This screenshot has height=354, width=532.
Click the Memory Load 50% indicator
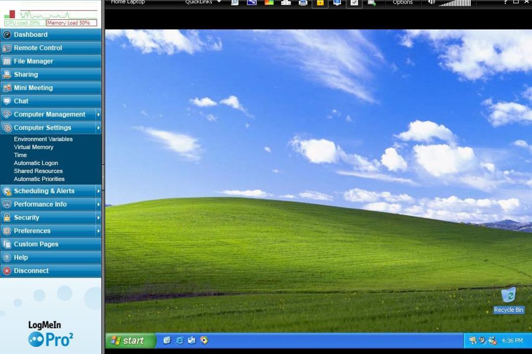click(71, 23)
